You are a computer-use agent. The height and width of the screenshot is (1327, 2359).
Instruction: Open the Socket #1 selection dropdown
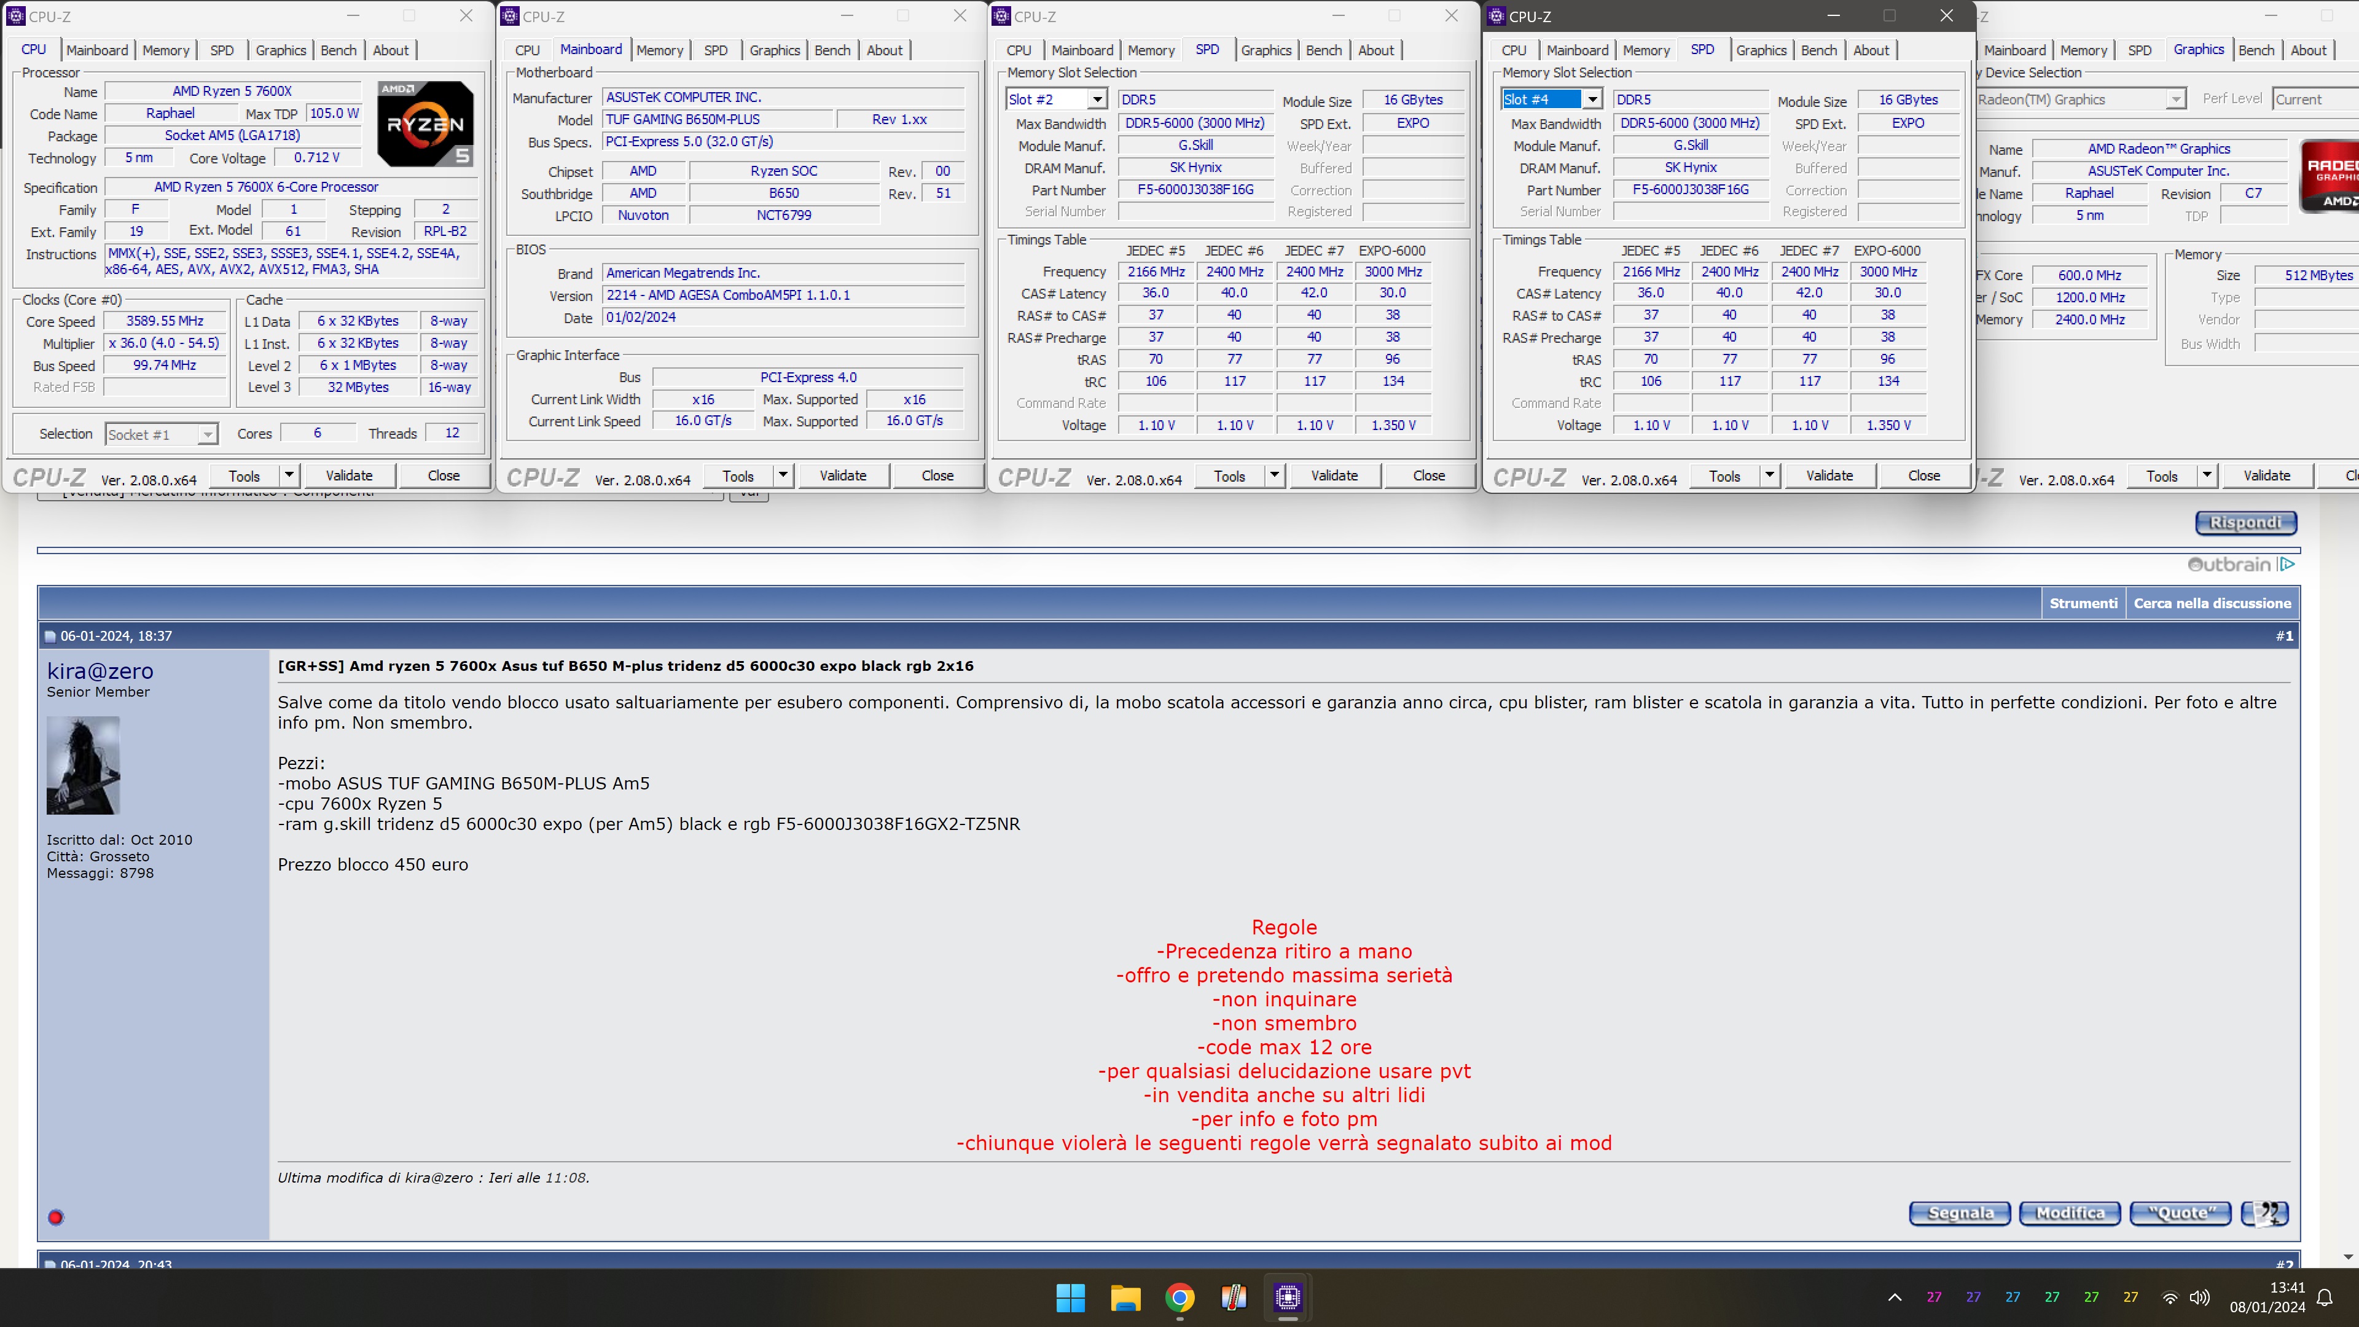click(x=162, y=434)
